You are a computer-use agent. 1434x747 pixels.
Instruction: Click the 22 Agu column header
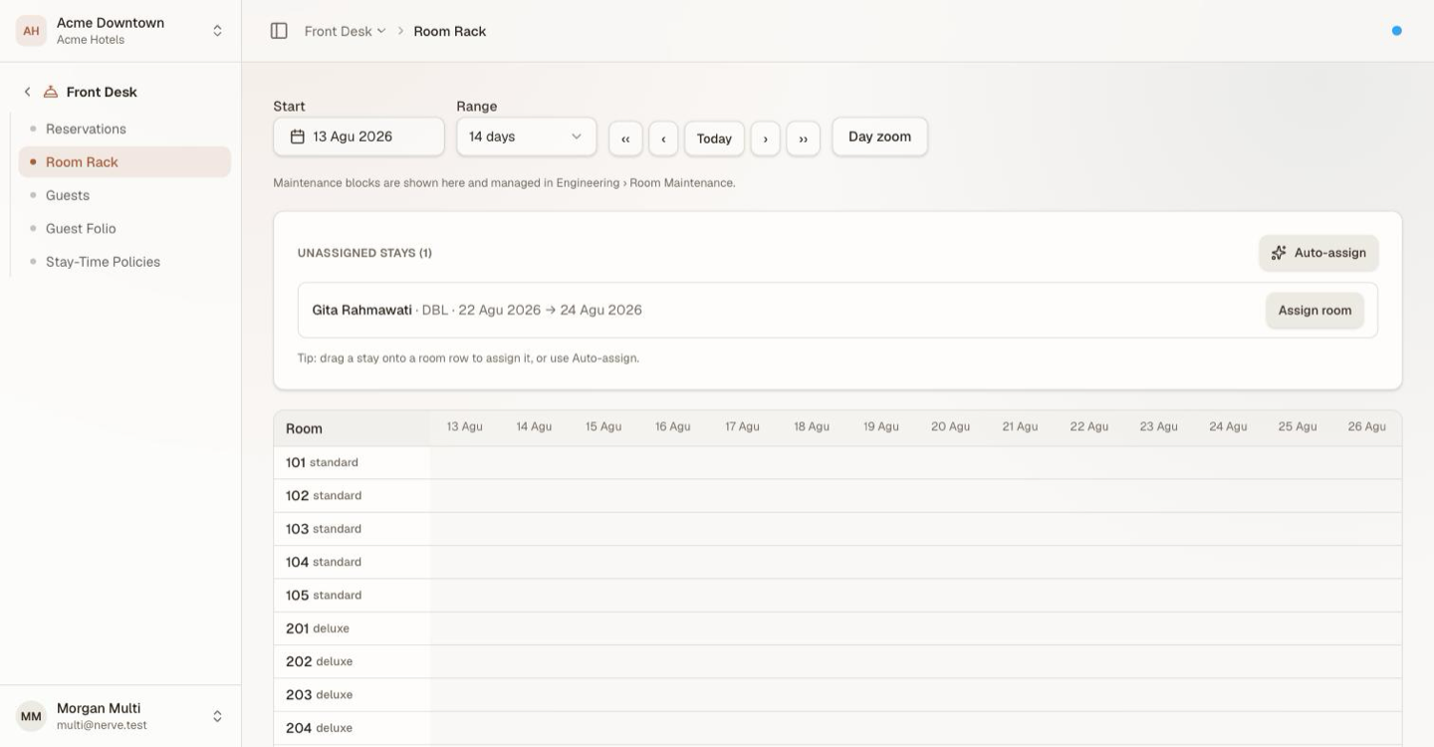(1089, 426)
